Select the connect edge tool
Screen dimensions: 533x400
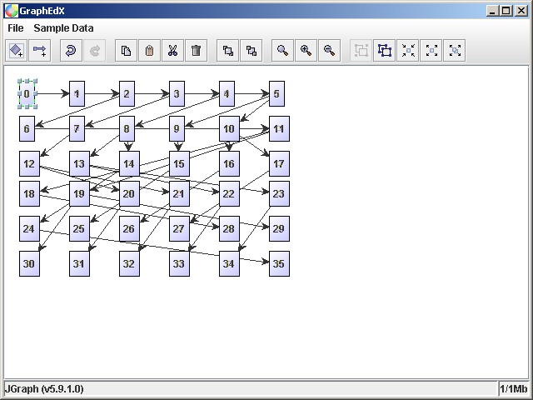click(x=39, y=50)
